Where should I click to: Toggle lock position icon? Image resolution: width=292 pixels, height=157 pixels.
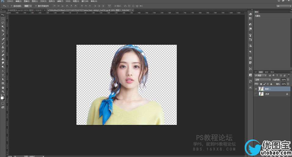point(268,84)
